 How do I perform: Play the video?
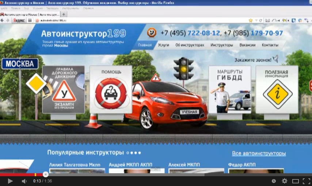tap(10, 181)
